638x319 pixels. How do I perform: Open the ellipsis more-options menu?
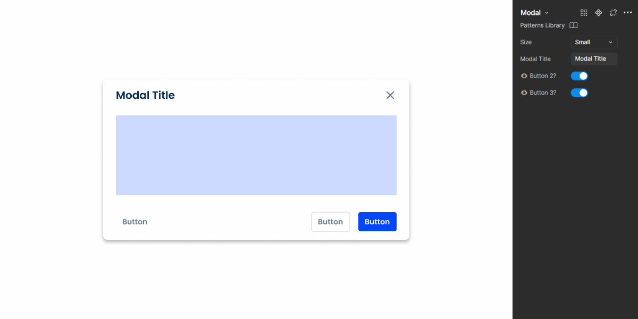pyautogui.click(x=627, y=12)
